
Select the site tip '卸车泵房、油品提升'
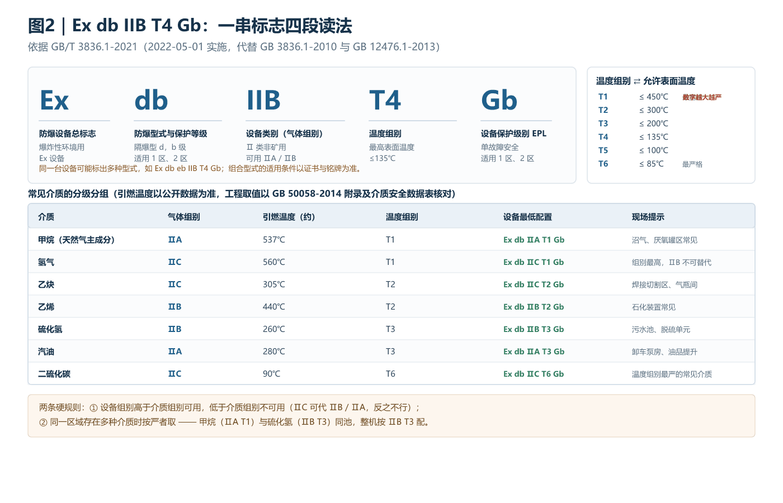click(664, 352)
